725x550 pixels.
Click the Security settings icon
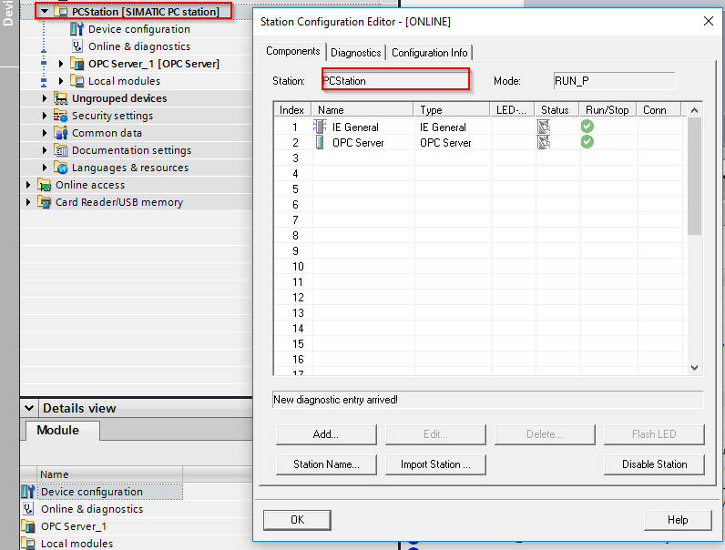pyautogui.click(x=61, y=116)
